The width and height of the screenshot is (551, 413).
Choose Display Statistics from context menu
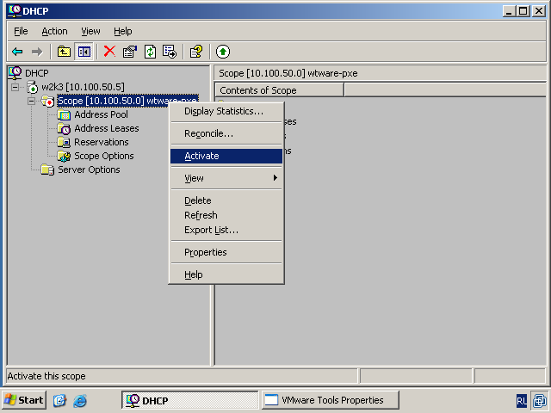tap(224, 111)
